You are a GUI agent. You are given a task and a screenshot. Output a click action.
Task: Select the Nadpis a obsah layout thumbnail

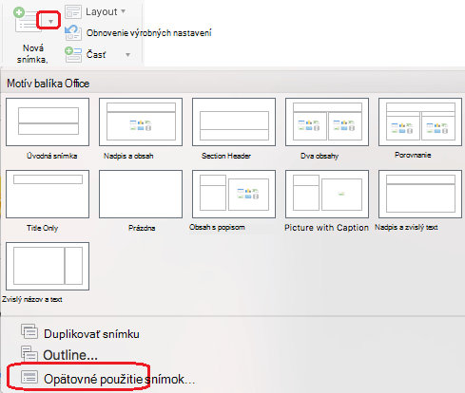click(x=141, y=122)
